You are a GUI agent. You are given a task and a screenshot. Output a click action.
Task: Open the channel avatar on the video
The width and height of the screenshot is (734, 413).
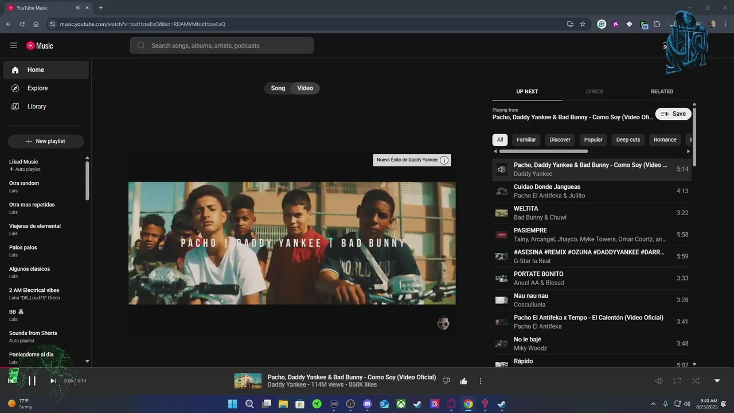pyautogui.click(x=443, y=323)
